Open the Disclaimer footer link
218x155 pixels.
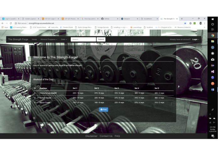coord(91,136)
